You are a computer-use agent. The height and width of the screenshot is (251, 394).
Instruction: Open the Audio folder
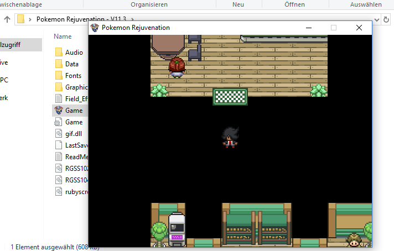(74, 52)
